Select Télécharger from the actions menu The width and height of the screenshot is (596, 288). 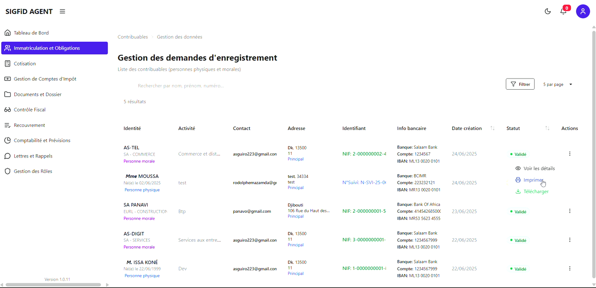[x=535, y=191]
